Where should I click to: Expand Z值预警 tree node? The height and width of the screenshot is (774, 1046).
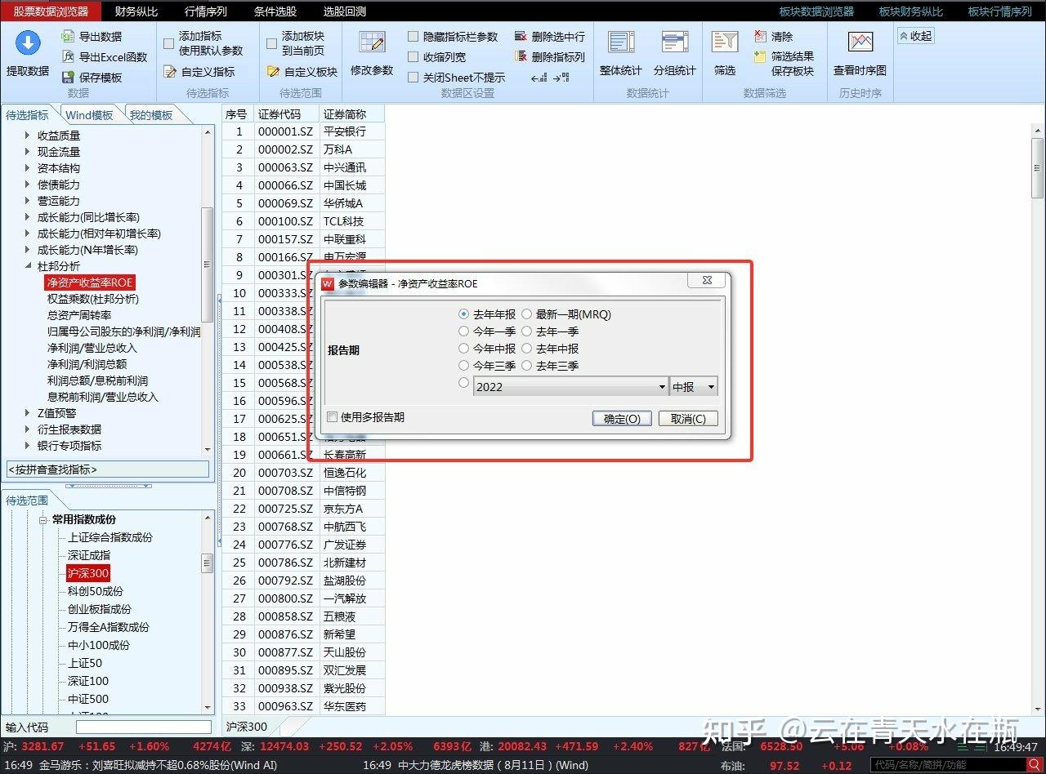[27, 413]
